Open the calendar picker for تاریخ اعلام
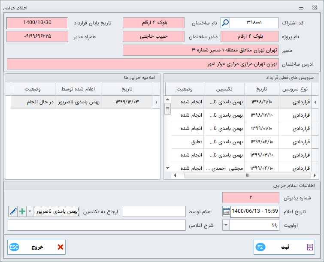The image size is (324, 262). click(226, 211)
